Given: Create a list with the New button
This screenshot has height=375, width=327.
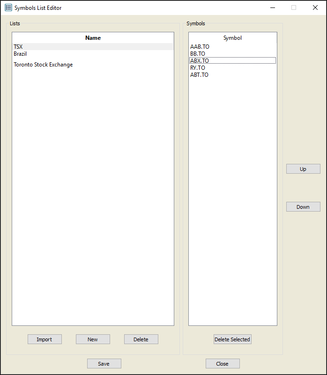Looking at the screenshot, I should click(x=93, y=339).
